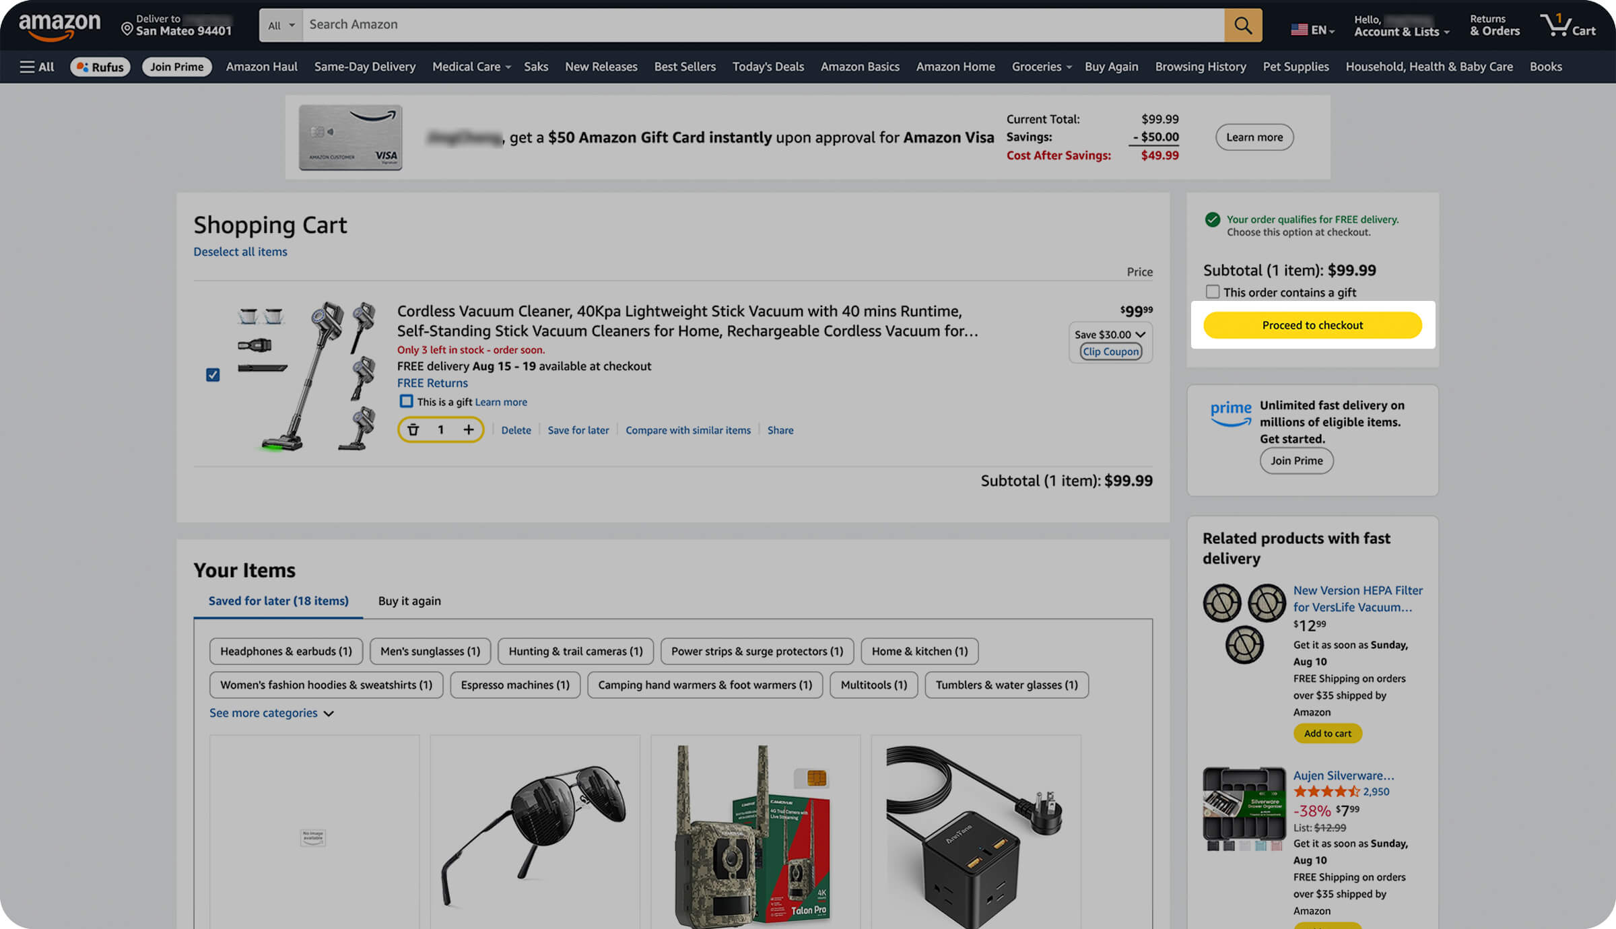The height and width of the screenshot is (929, 1616).
Task: Click Compare with similar items
Action: [687, 430]
